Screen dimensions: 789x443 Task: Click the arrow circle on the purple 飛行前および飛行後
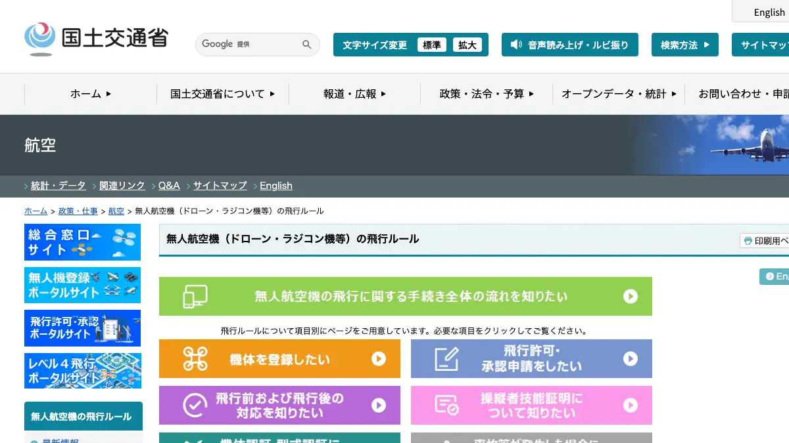tap(379, 406)
